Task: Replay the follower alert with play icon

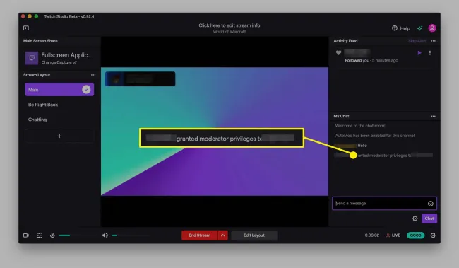Action: point(419,53)
